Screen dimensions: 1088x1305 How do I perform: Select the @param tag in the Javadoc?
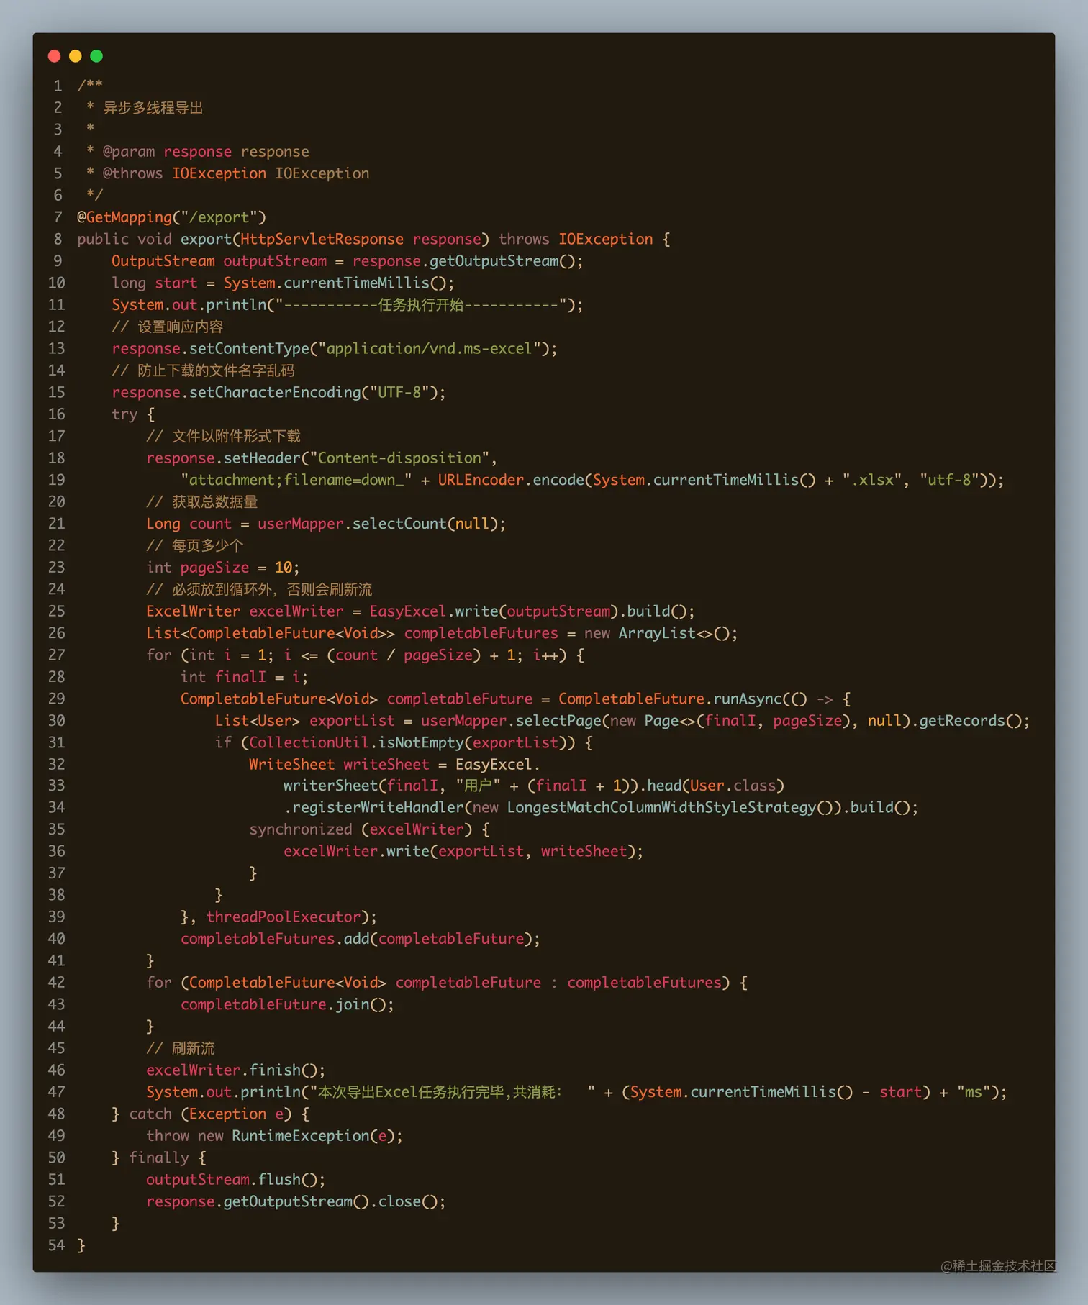point(129,152)
